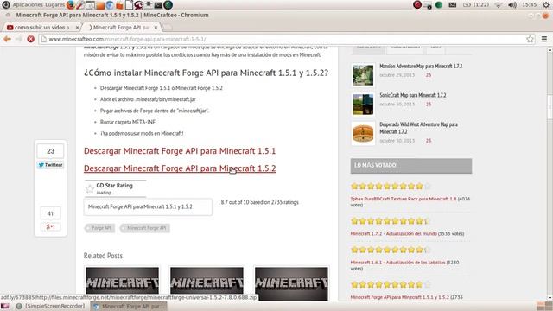Click the 'Minecraft Forge API para Minecraft 1.5.1 y 1.5.2' rating box
The image size is (553, 311).
[148, 207]
